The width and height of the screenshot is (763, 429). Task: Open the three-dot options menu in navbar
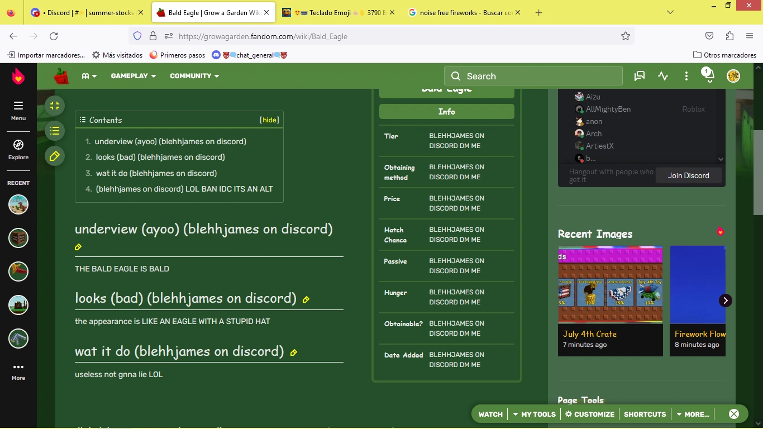coord(686,75)
